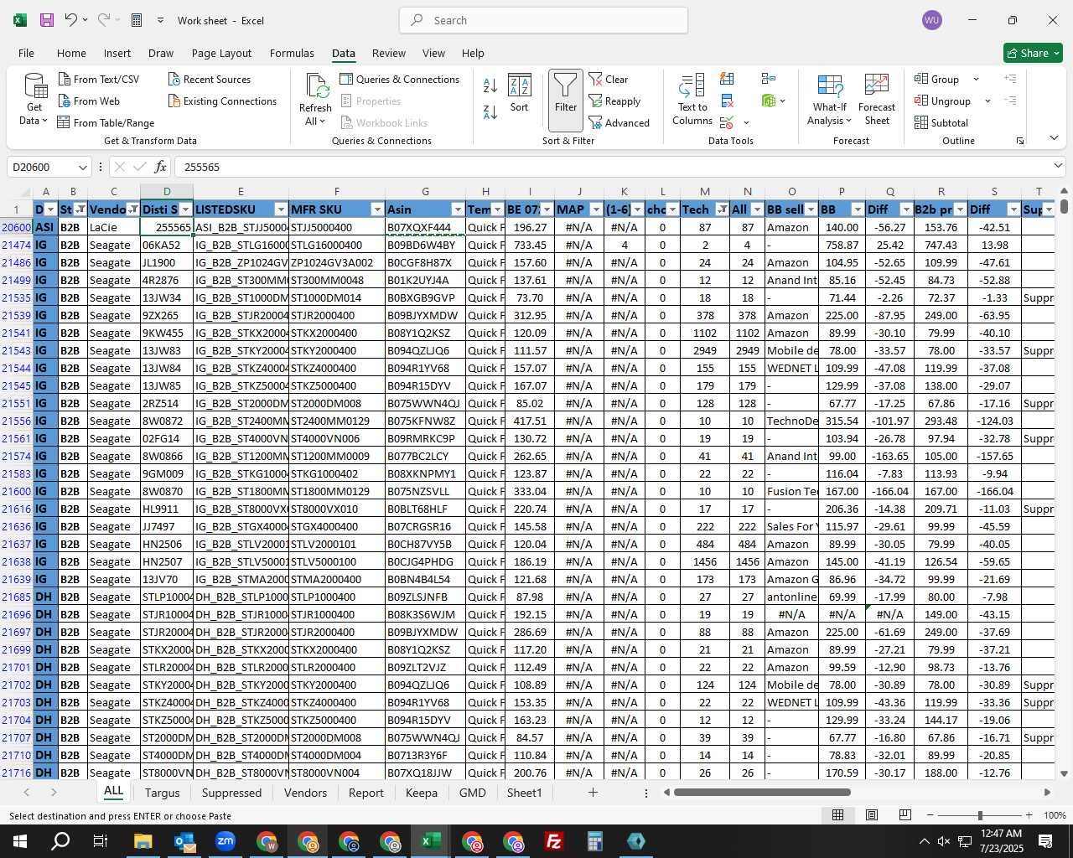Expand the Name Box dropdown
1073x858 pixels.
[82, 167]
